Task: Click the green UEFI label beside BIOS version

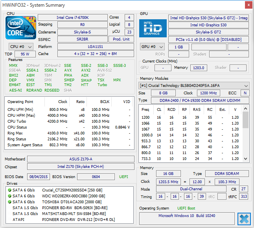Action: [x=123, y=177]
